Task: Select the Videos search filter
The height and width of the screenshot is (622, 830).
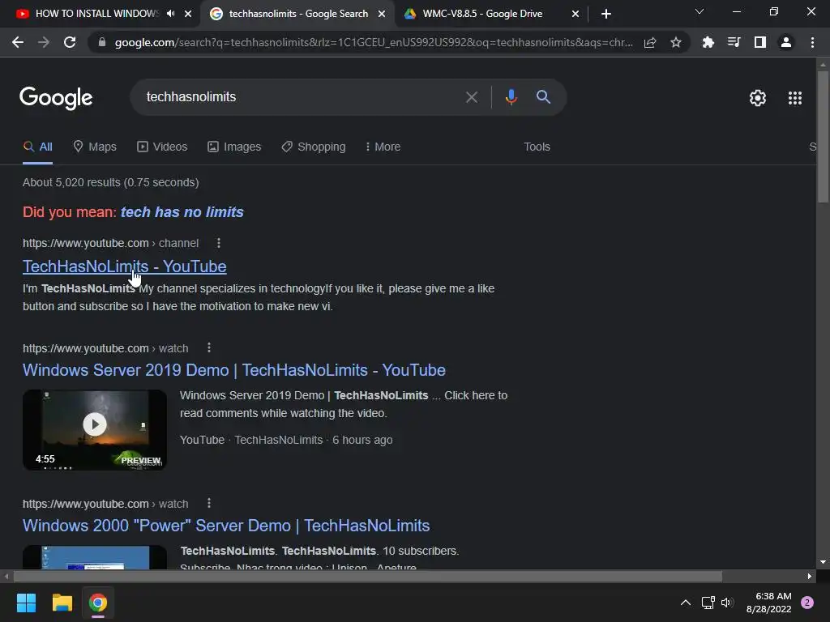Action: [x=162, y=147]
